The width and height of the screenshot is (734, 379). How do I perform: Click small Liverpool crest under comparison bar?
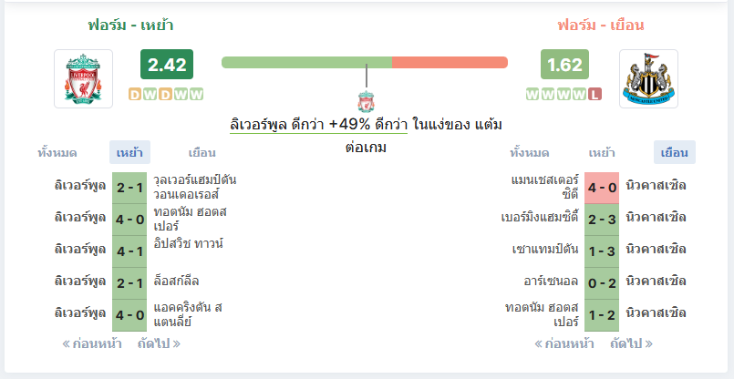(366, 101)
